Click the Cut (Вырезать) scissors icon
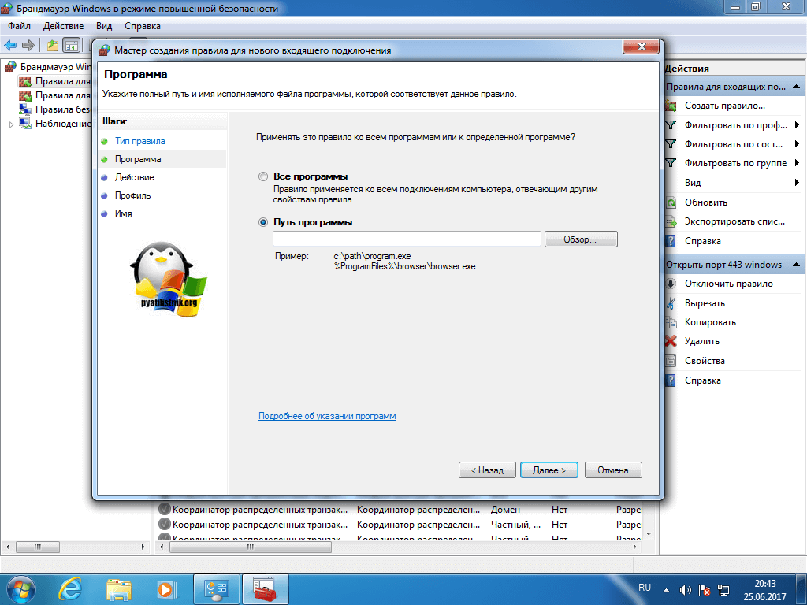Viewport: 807px width, 605px height. pos(671,303)
